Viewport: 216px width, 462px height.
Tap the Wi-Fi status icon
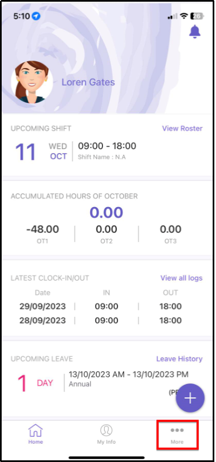coord(184,16)
